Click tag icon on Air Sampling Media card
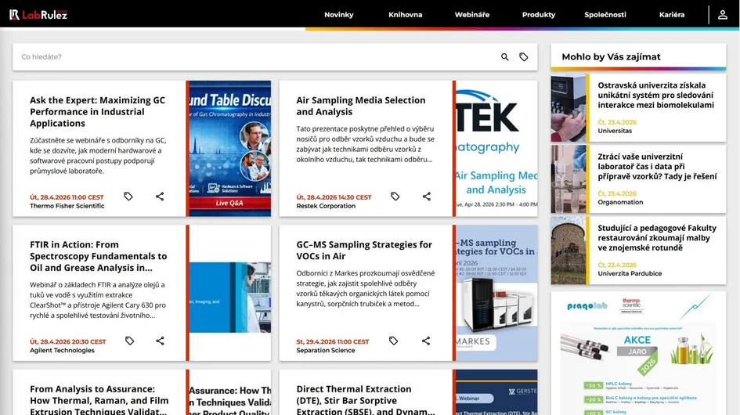 click(395, 197)
